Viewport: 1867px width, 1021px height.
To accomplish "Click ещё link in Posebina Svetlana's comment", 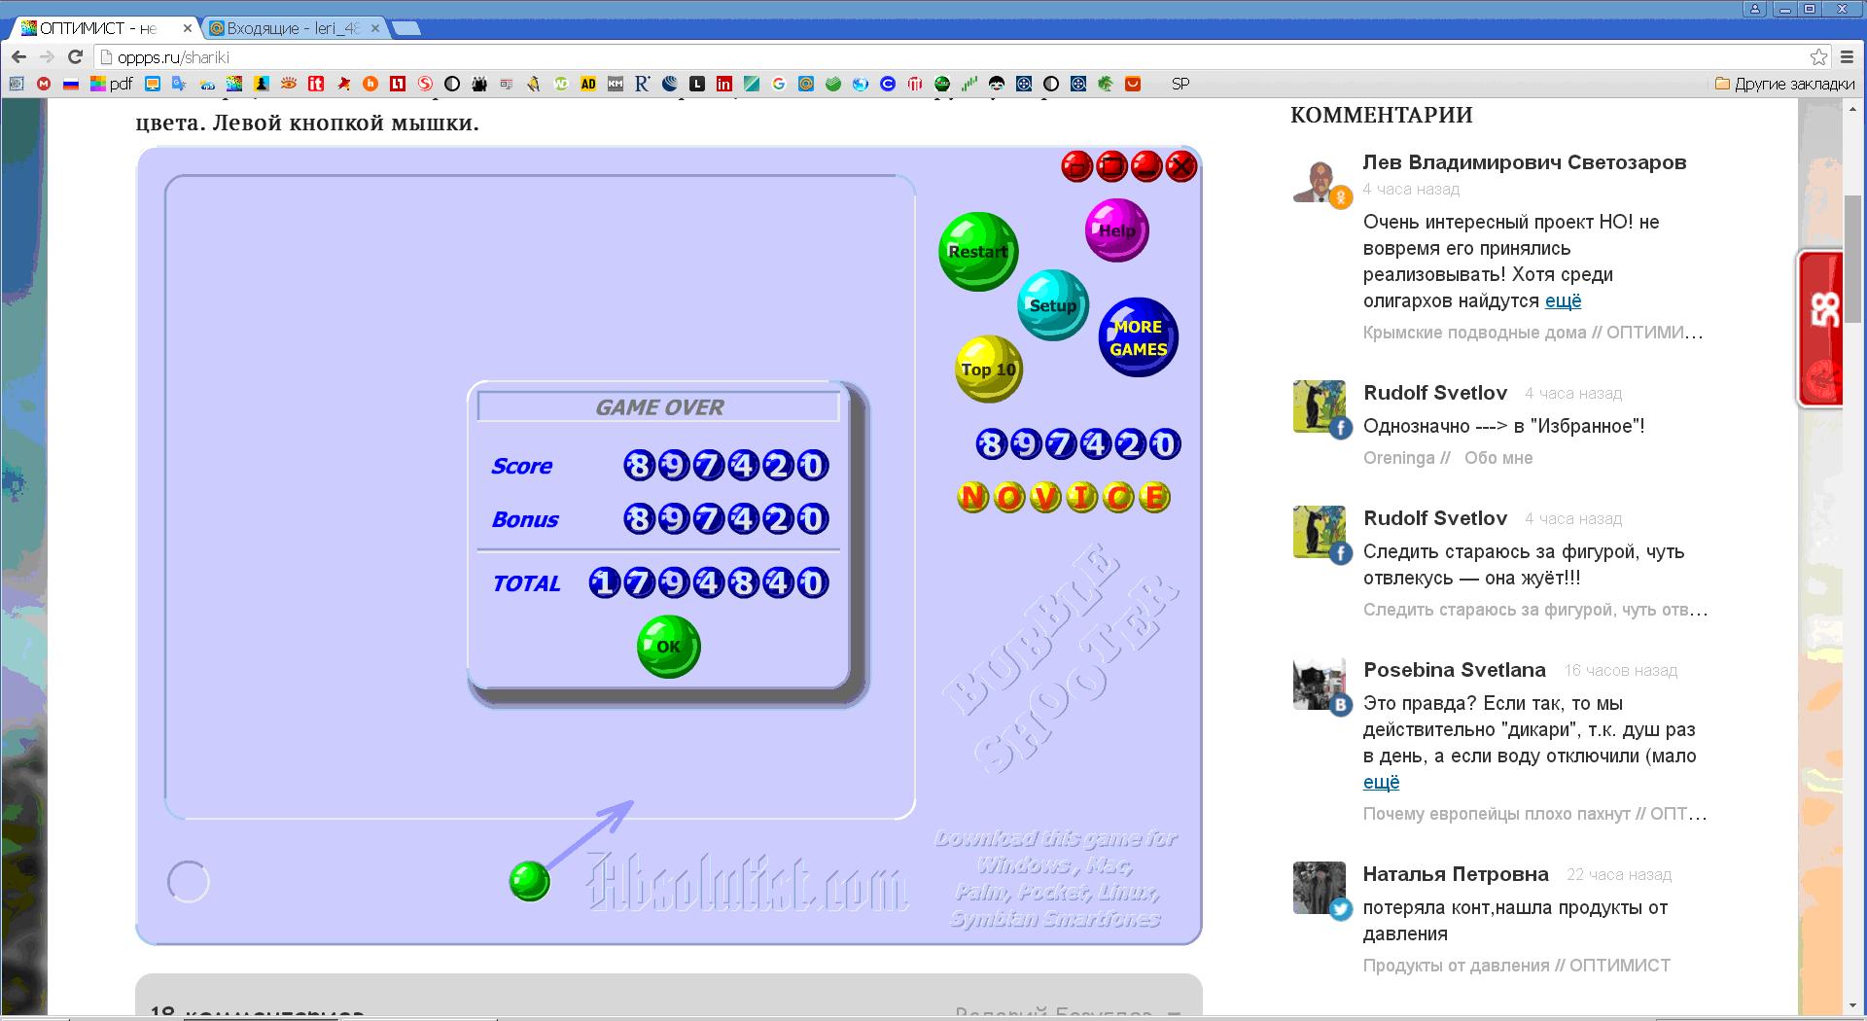I will [1382, 782].
